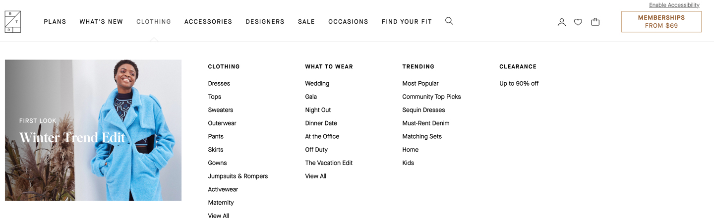This screenshot has height=222, width=714.
Task: Open the search magnifier icon
Action: tap(449, 21)
